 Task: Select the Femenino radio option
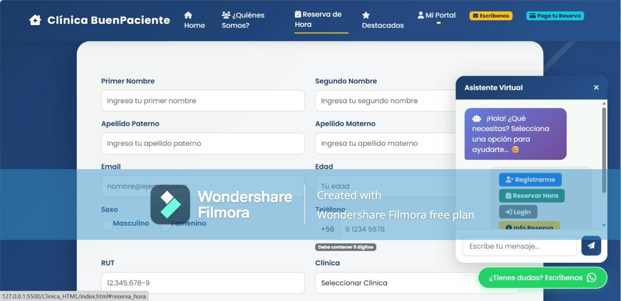tap(166, 225)
